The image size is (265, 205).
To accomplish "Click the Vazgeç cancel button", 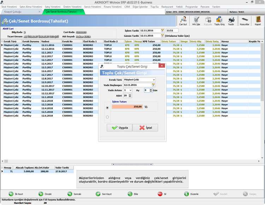I will [x=250, y=194].
